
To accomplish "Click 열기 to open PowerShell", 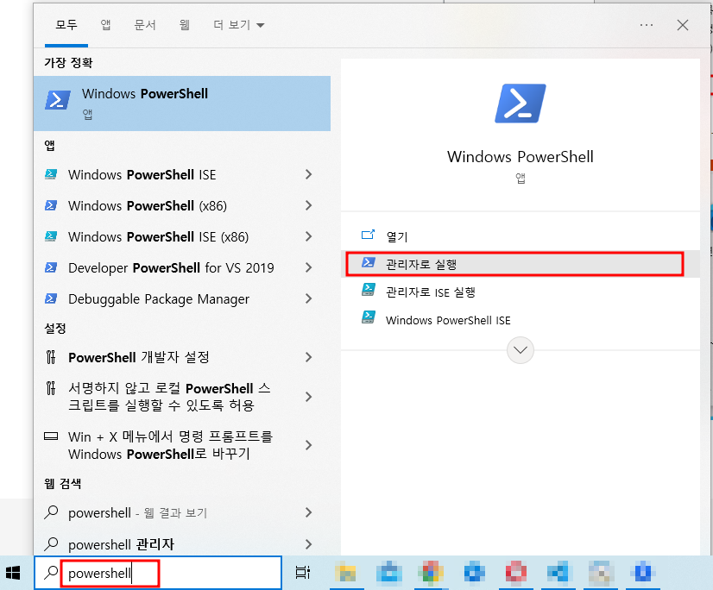I will click(521, 235).
